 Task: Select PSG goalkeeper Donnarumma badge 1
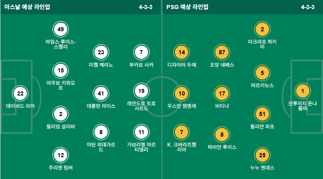point(303,91)
